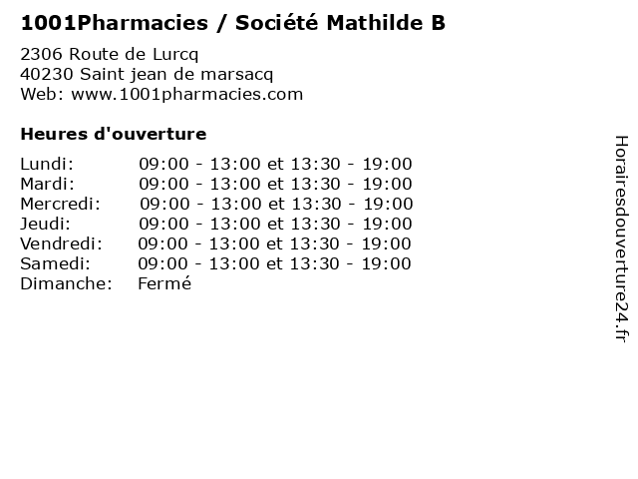This screenshot has width=638, height=479.
Task: Click the Fermé status for Dimanche
Action: [x=164, y=283]
